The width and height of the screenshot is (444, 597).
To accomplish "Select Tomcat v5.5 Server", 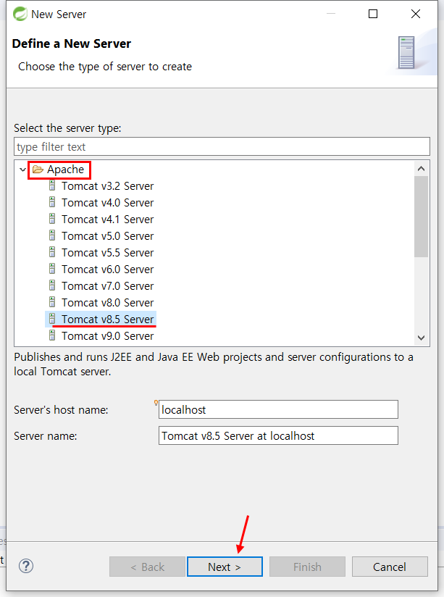I will tap(107, 252).
